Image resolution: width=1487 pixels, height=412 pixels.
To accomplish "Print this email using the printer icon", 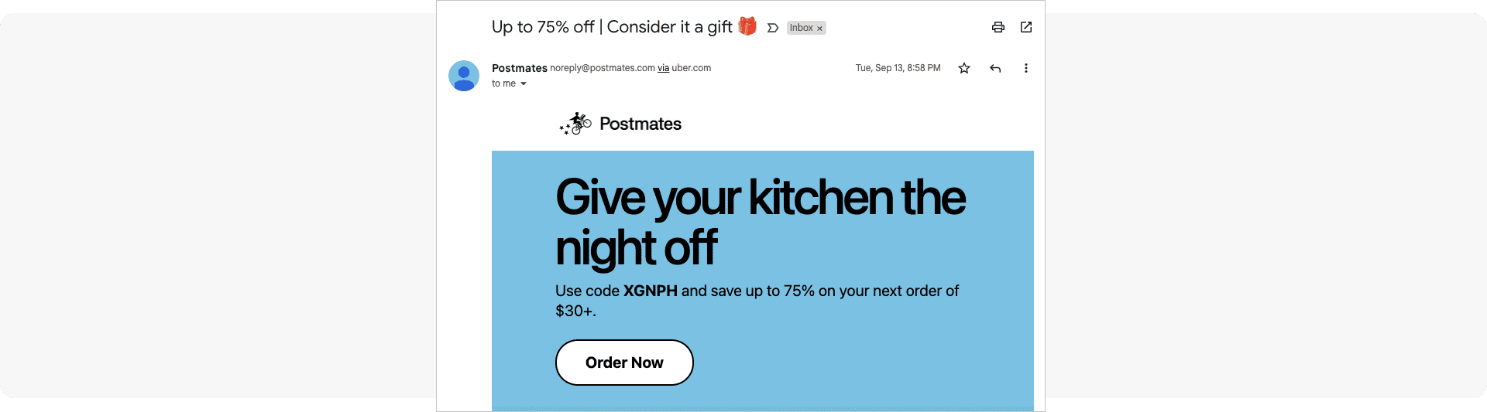I will [x=998, y=27].
